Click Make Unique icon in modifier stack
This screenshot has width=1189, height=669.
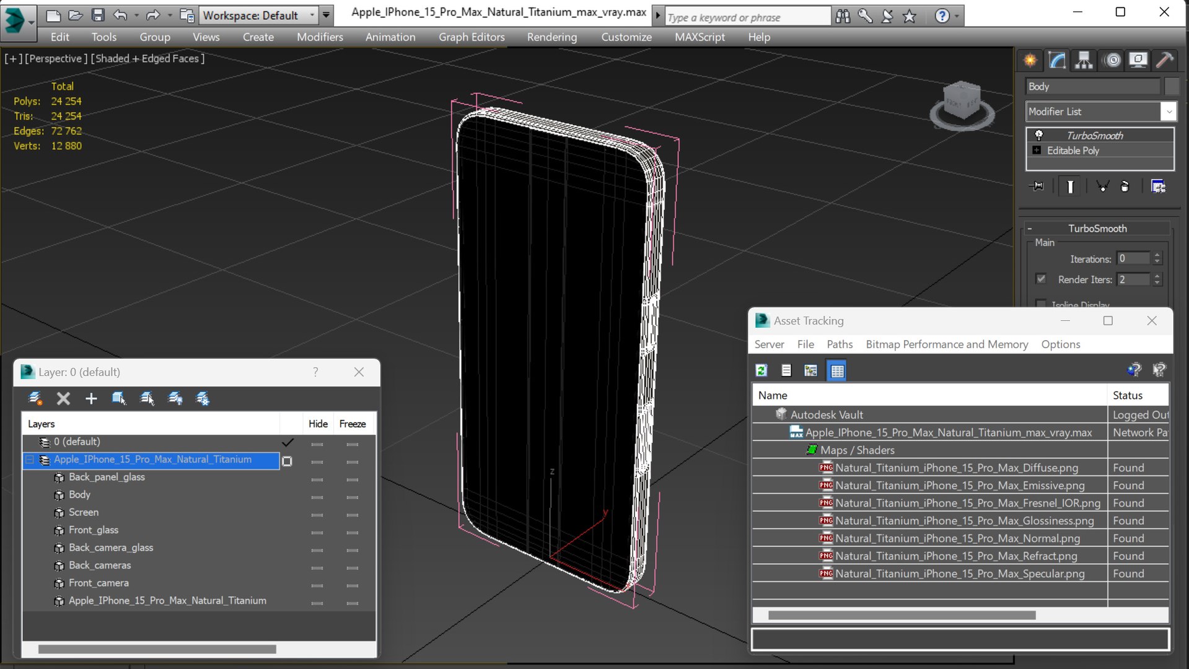1102,186
